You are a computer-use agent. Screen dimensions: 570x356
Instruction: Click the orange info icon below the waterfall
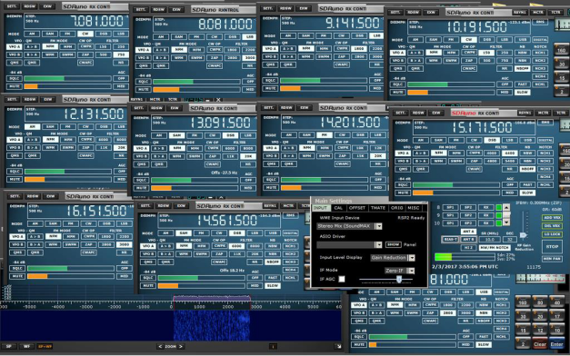[x=273, y=347]
